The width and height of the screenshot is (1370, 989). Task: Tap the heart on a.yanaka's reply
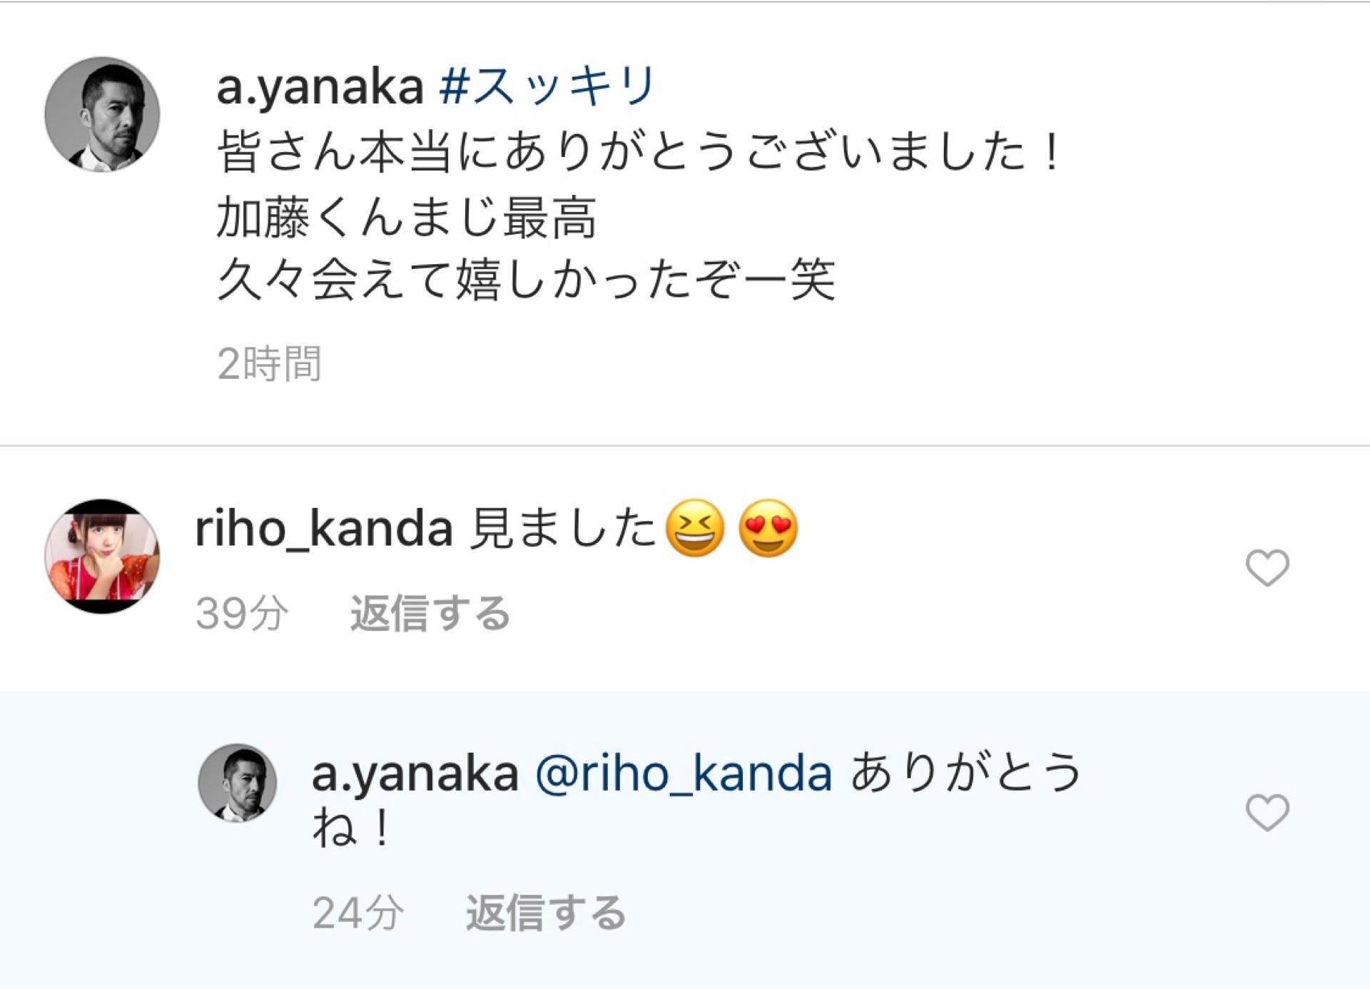[1267, 813]
